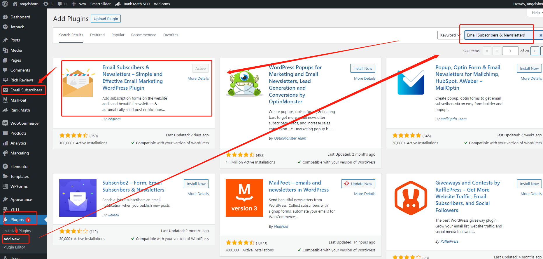Open the comments bubble in admin bar
This screenshot has height=259, width=543.
(x=59, y=4)
